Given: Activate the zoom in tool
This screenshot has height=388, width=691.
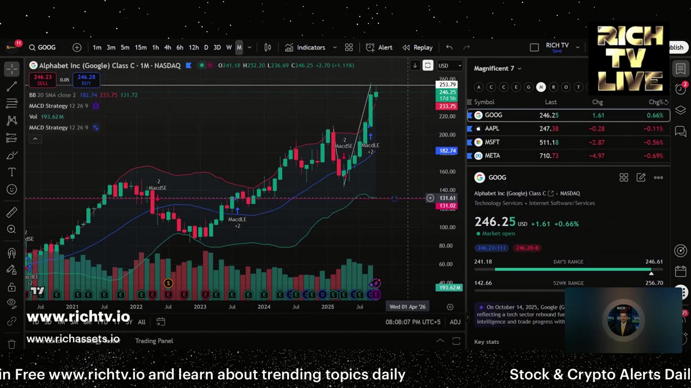Looking at the screenshot, I should tap(11, 230).
